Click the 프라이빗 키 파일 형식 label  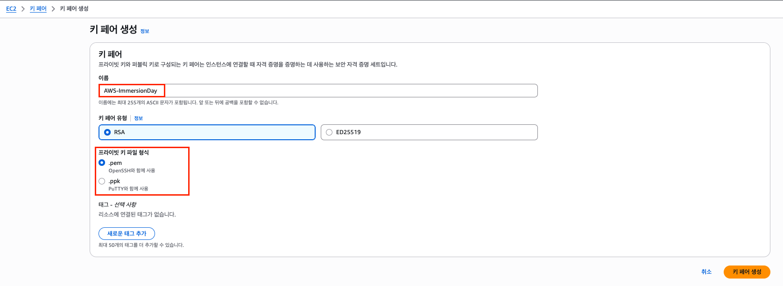click(x=124, y=152)
